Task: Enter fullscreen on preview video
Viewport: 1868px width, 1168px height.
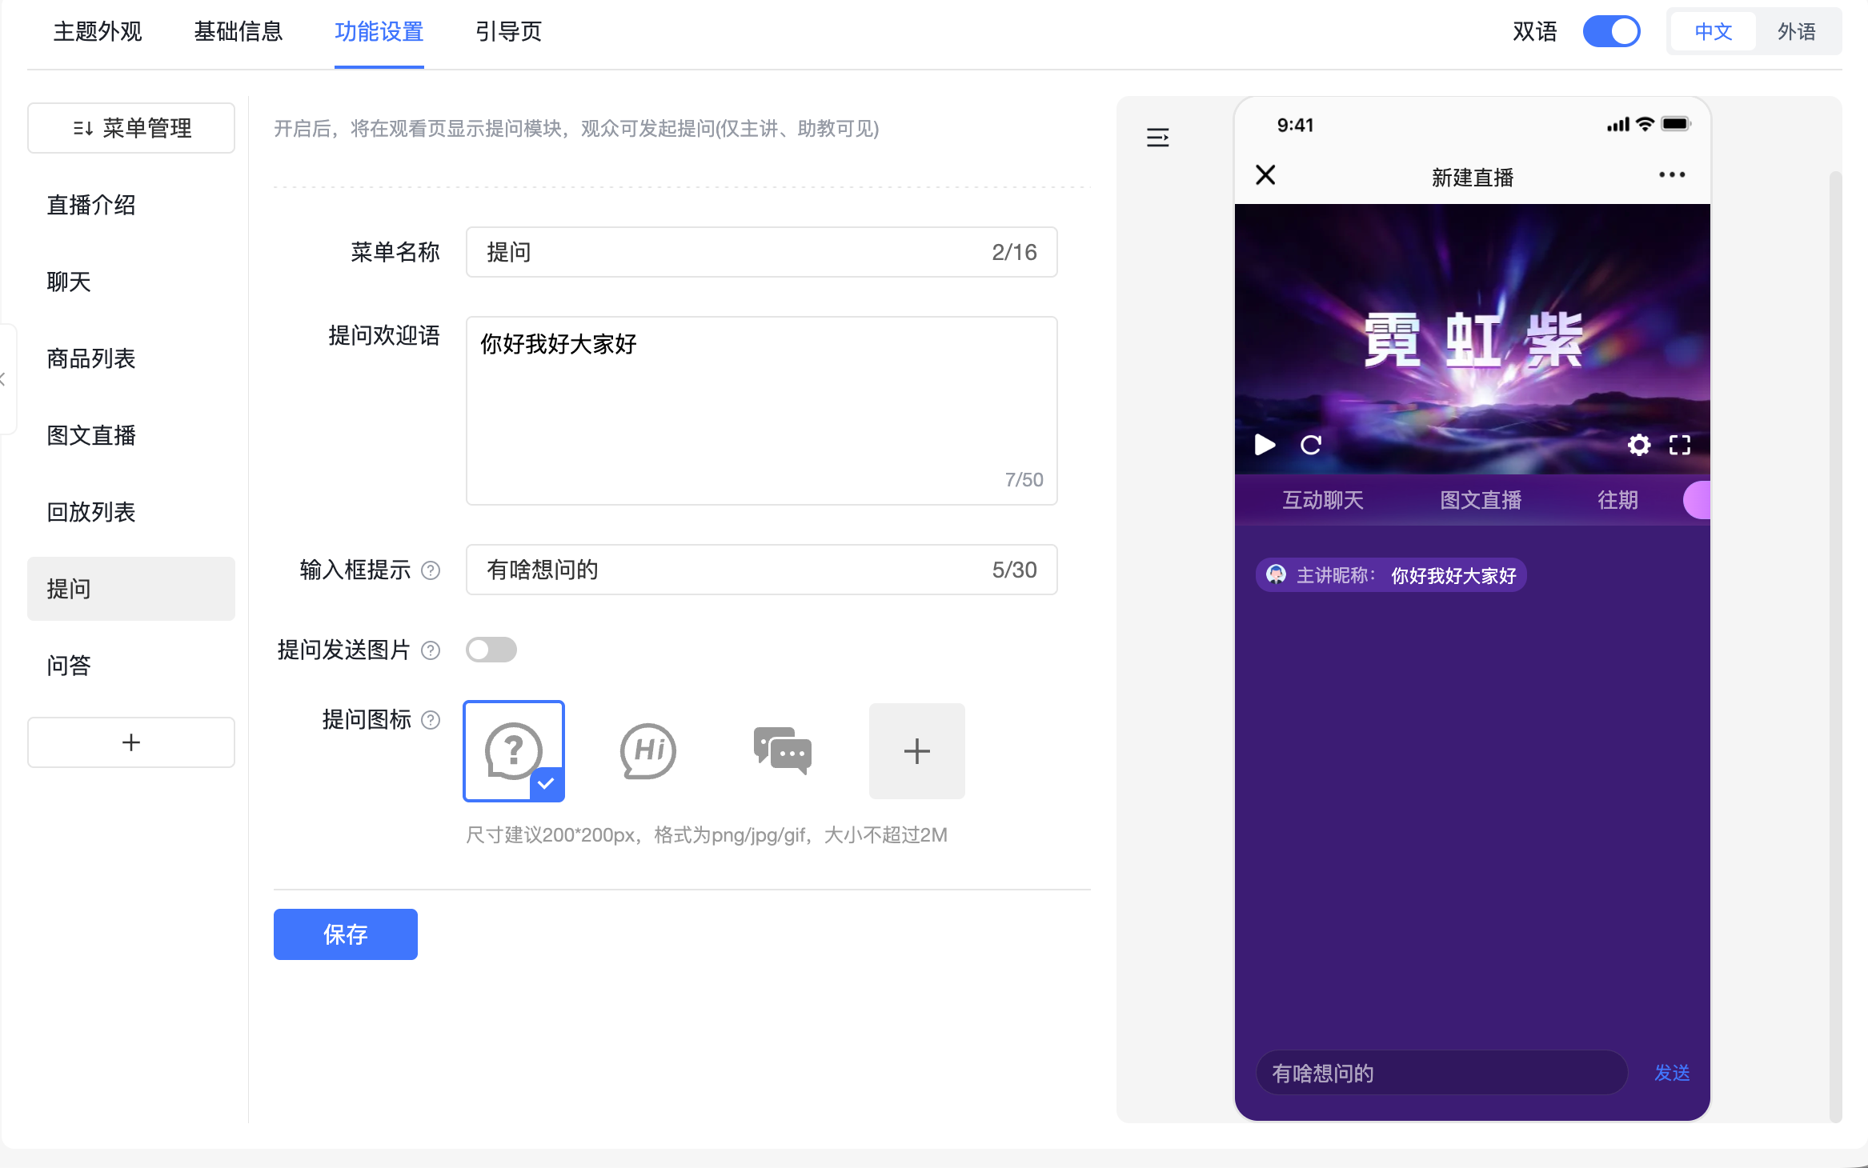Action: [x=1680, y=445]
